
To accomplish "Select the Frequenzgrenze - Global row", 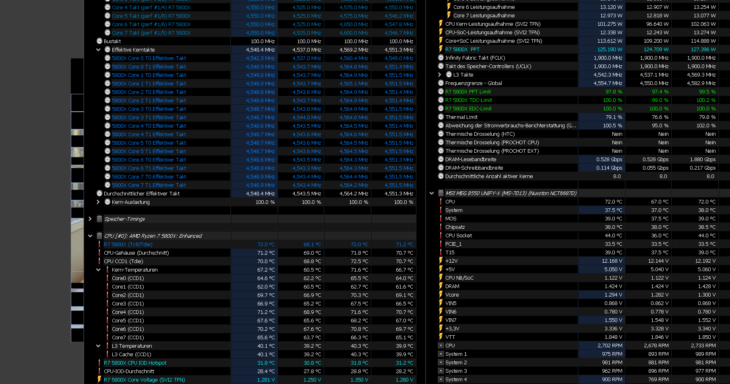I will point(578,83).
